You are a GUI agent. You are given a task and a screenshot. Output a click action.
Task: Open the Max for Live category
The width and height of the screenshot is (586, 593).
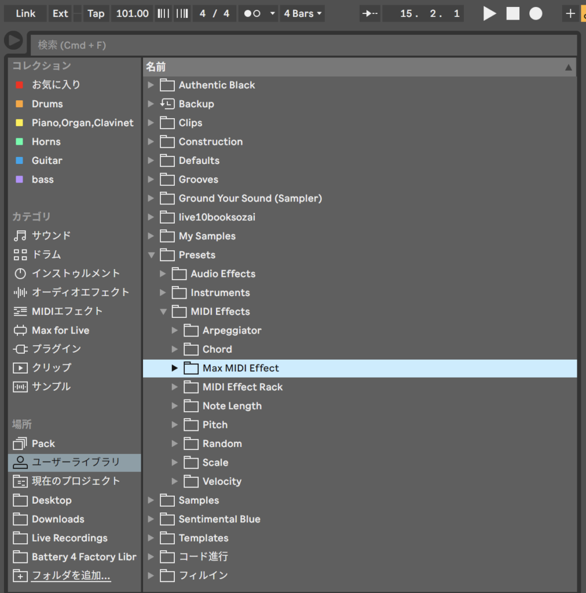click(x=60, y=330)
